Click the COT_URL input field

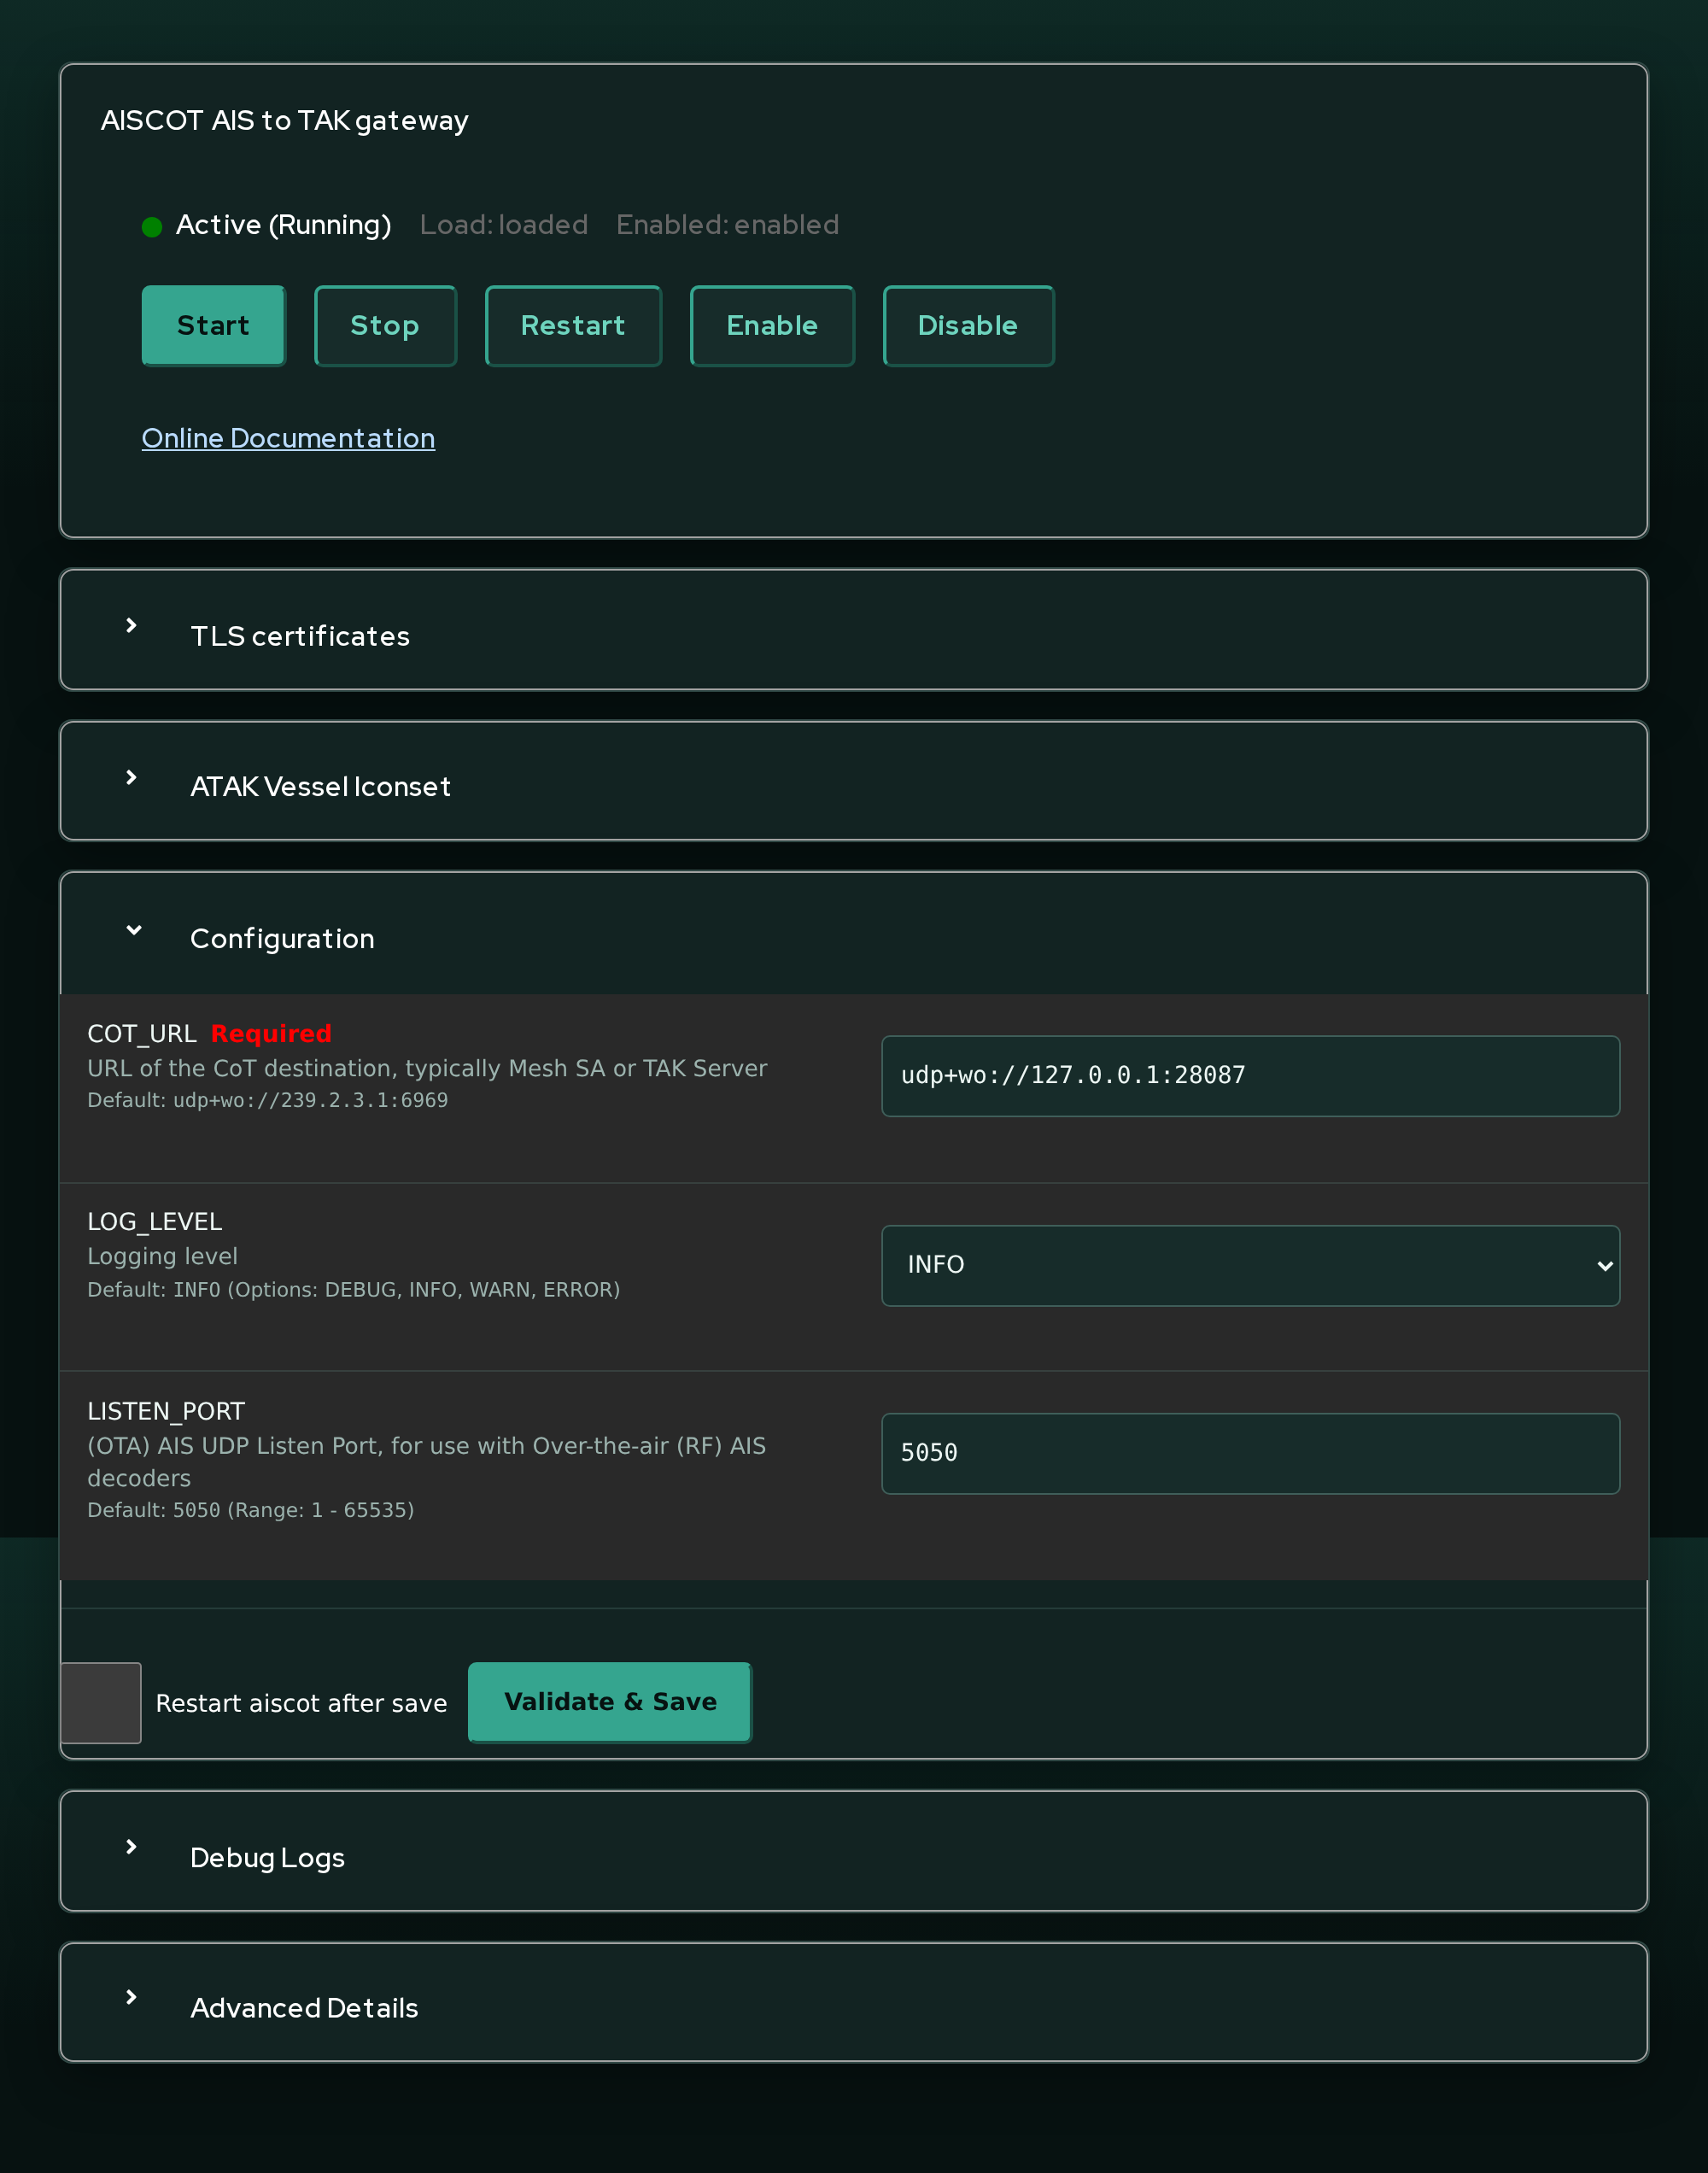click(x=1250, y=1076)
